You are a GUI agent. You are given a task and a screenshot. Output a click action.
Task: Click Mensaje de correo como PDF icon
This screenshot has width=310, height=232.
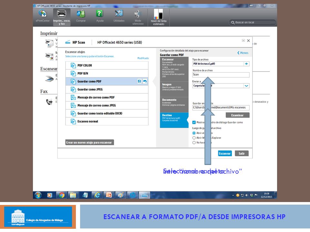point(73,97)
